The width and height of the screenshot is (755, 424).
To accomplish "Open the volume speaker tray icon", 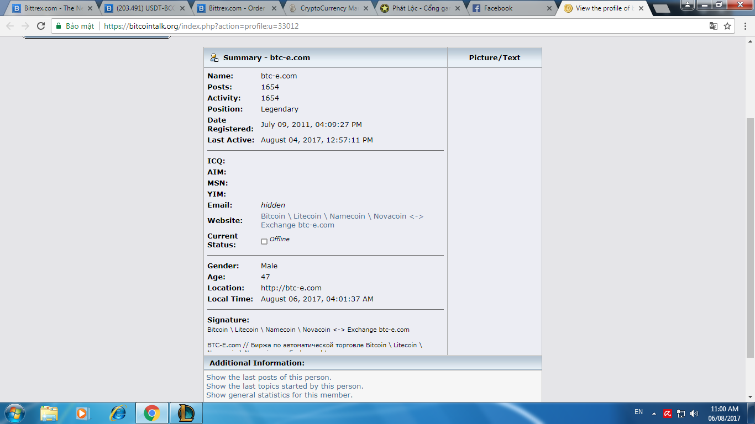I will [694, 413].
